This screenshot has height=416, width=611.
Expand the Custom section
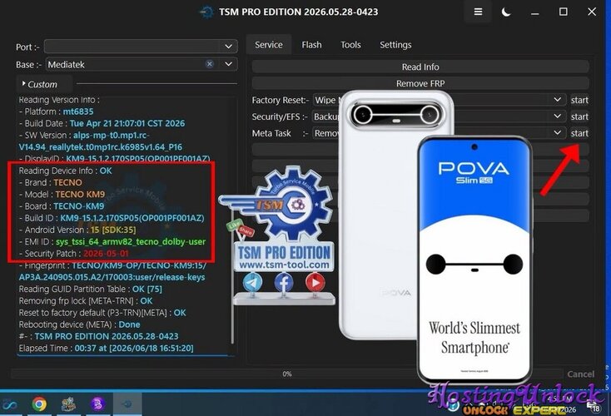39,84
